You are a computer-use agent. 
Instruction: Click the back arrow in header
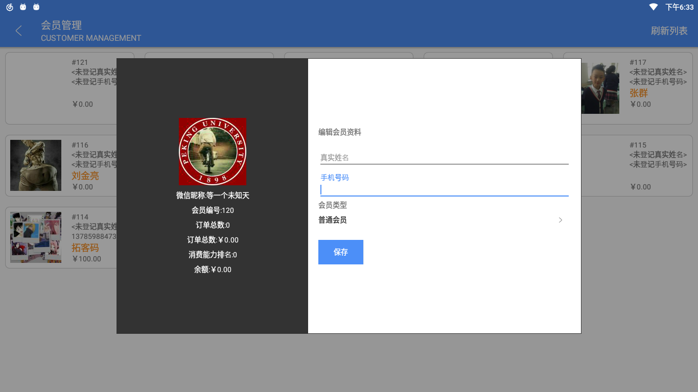pos(19,31)
